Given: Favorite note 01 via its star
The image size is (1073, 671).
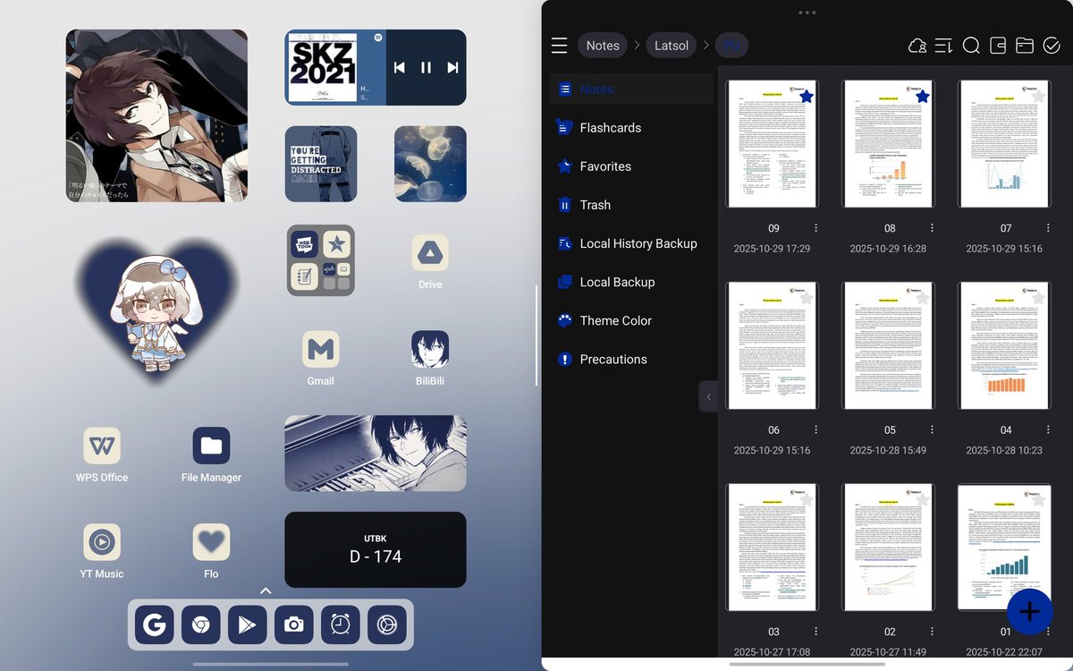Looking at the screenshot, I should click(x=1038, y=499).
